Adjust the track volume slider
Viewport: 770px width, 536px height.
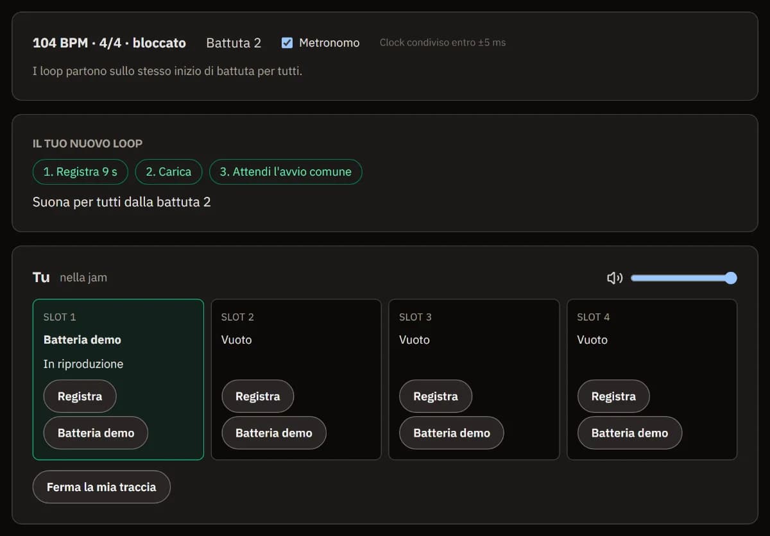(x=684, y=278)
